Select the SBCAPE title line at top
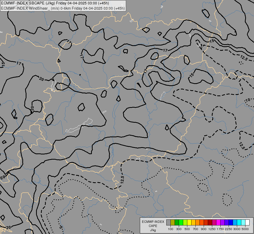 pos(55,3)
